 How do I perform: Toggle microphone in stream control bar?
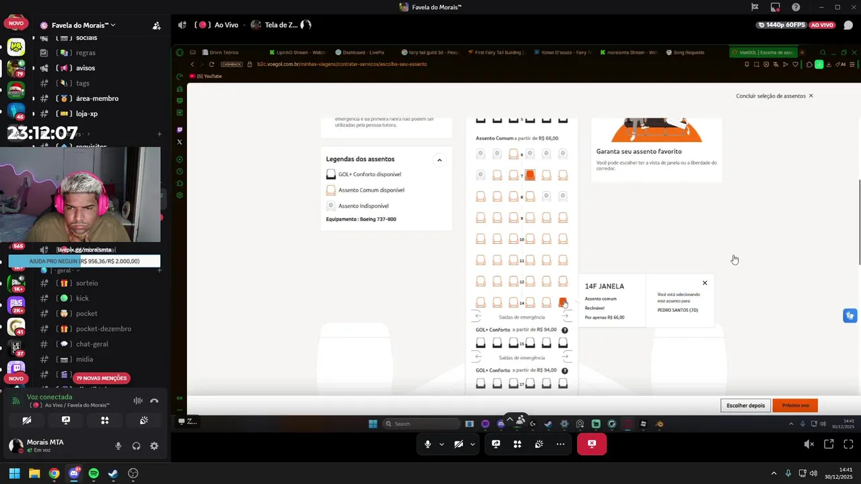(x=428, y=444)
